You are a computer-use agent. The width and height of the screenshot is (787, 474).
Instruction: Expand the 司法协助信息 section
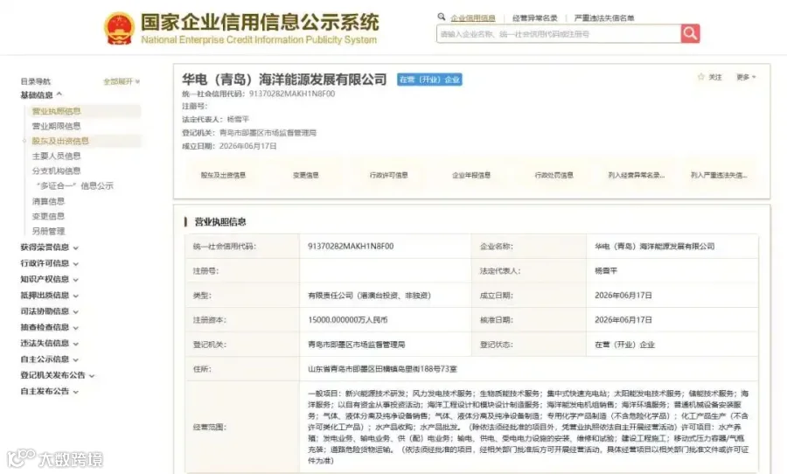pyautogui.click(x=49, y=311)
